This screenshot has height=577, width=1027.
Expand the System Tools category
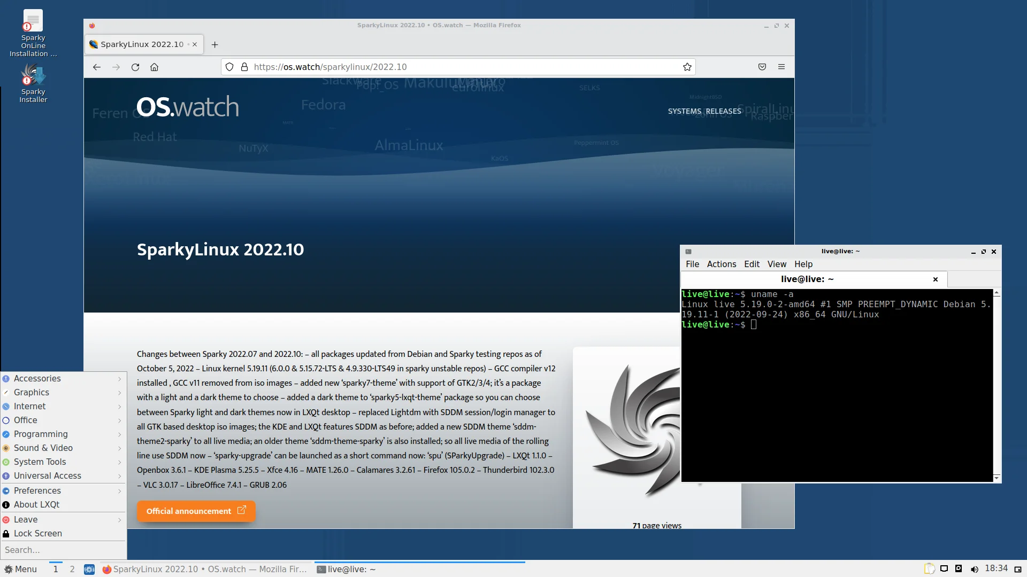pos(64,462)
